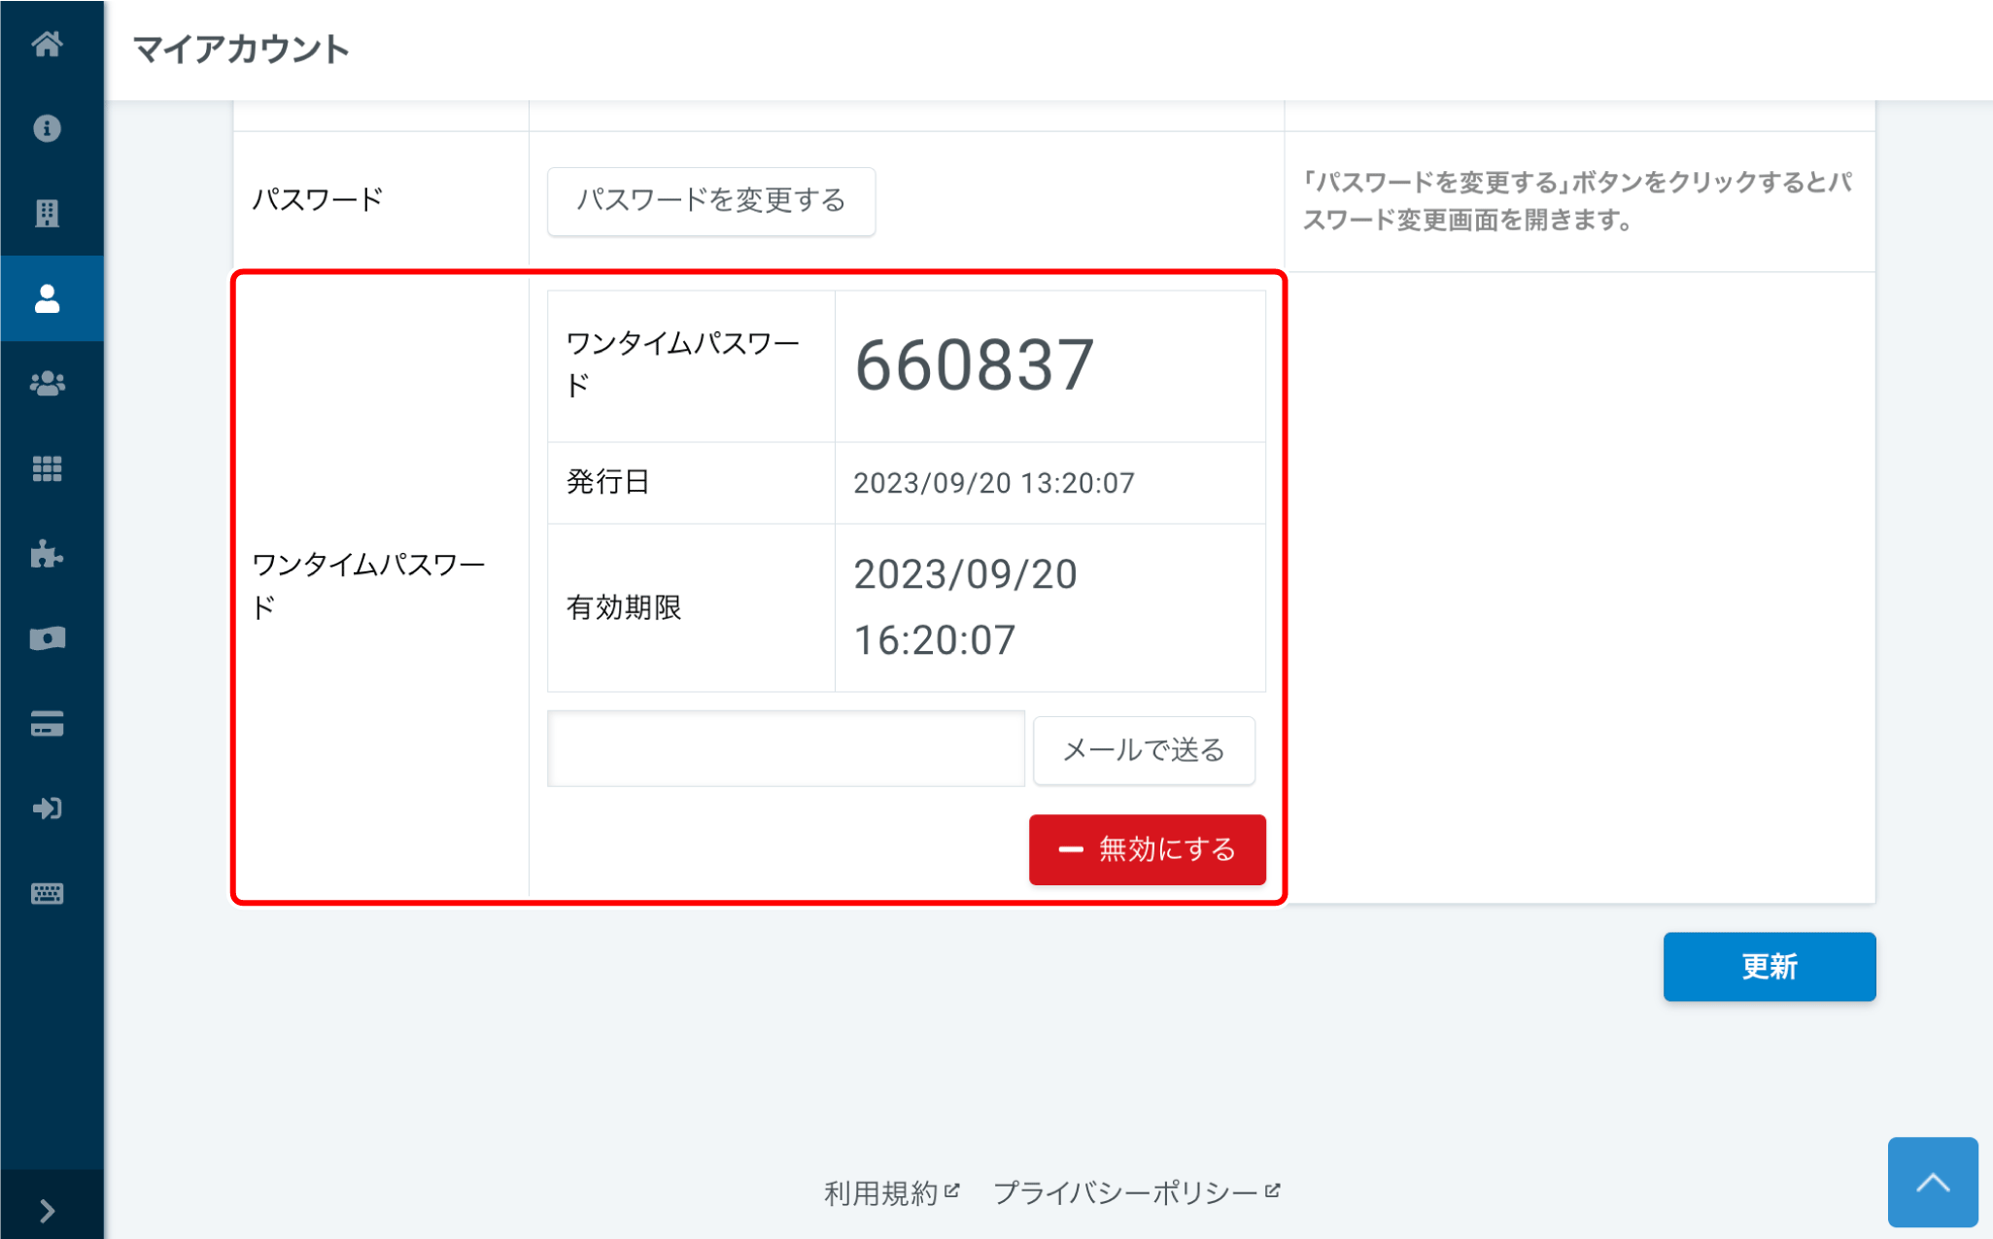
Task: Click the home icon in sidebar
Action: tap(47, 44)
